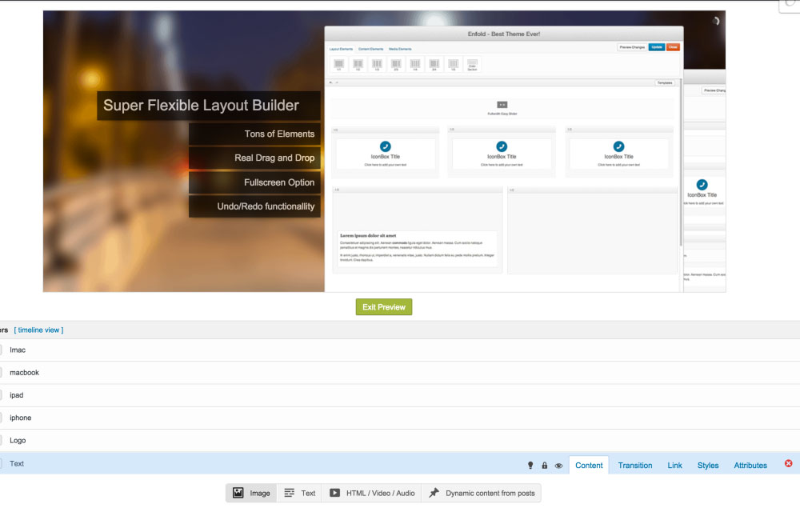Click 'Fullscreen Option' caption in preview
The width and height of the screenshot is (800, 512).
click(255, 182)
